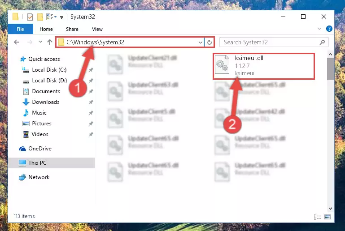Image resolution: width=345 pixels, height=231 pixels.
Task: Click the pin icon beside Documents
Action: point(91,91)
